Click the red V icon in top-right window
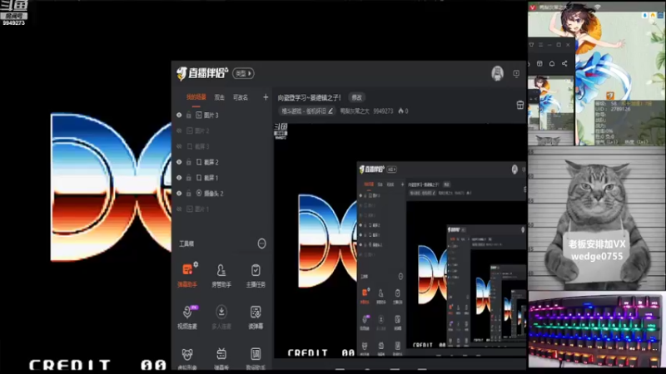Screen dimensions: 666x374 pos(532,7)
